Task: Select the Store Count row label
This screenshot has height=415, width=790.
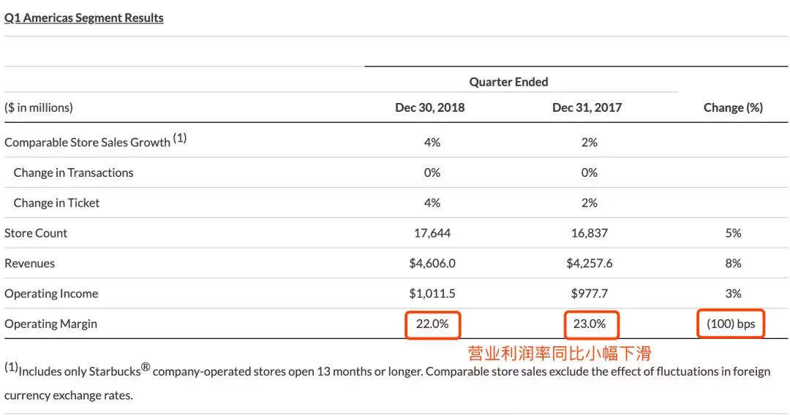Action: tap(36, 233)
